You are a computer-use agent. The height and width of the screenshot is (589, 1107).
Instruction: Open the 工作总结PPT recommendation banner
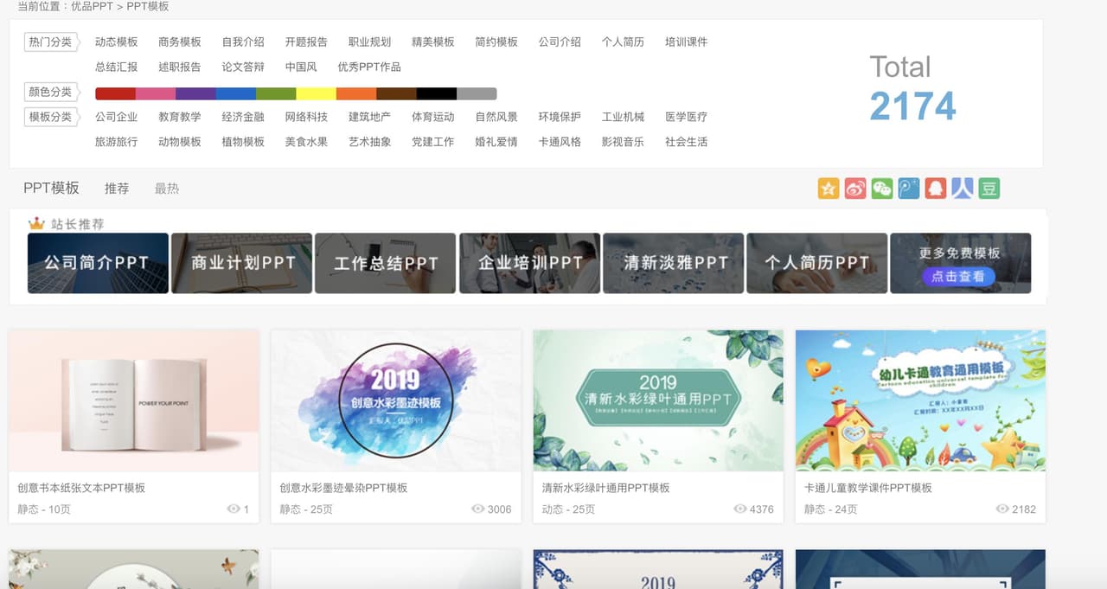tap(385, 263)
